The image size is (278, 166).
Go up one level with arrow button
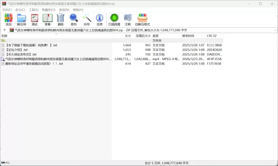click(x=5, y=30)
